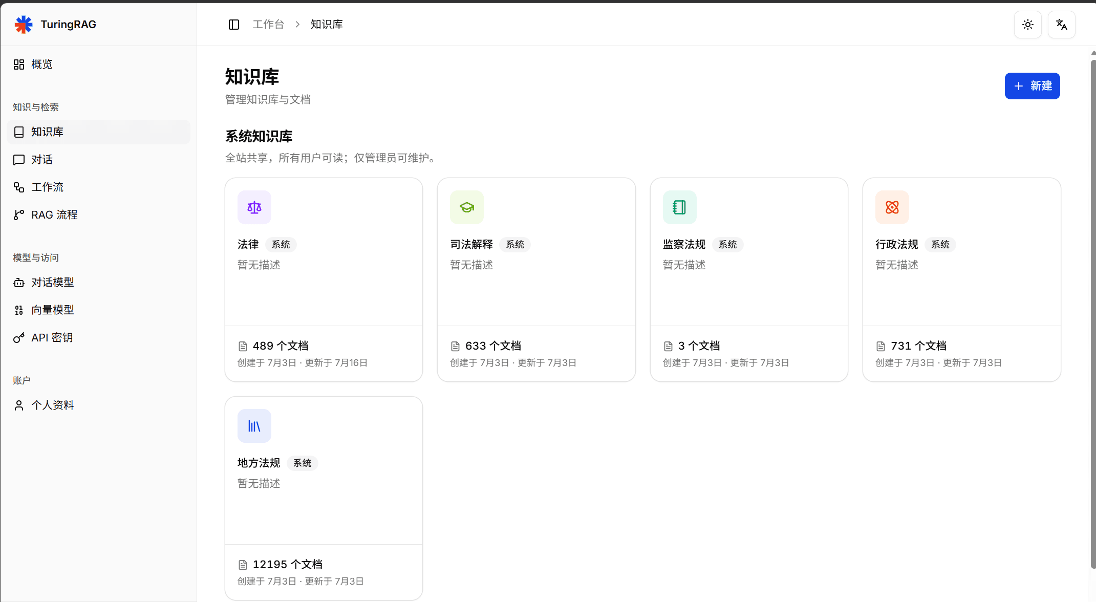Click the TuringRAG brand name
Viewport: 1096px width, 602px height.
(x=69, y=25)
